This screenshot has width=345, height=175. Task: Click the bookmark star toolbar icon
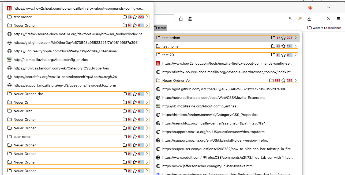point(190,19)
